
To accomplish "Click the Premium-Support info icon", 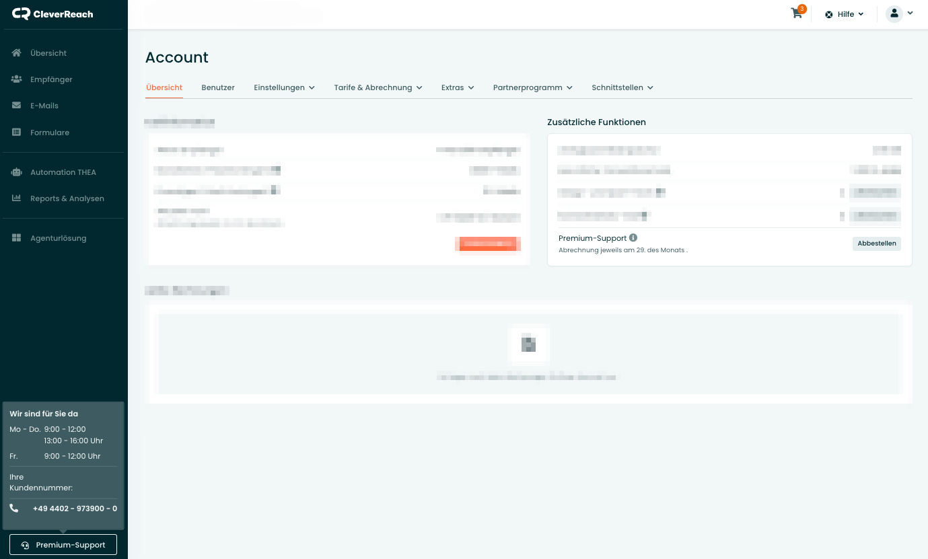I will click(x=633, y=238).
